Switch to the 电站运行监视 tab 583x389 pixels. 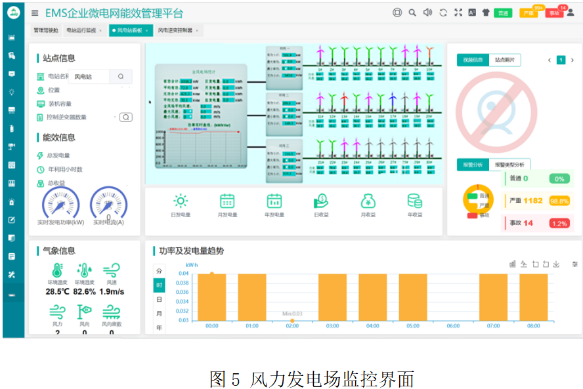81,29
